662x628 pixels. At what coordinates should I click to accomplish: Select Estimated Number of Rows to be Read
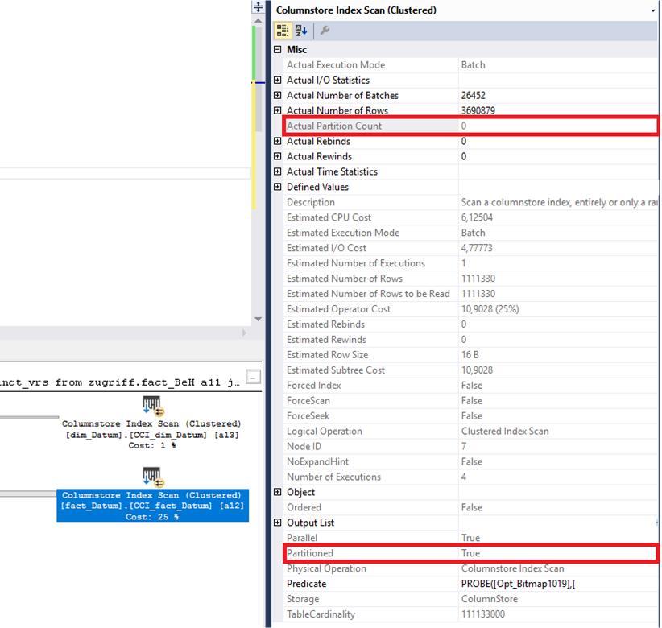tap(471, 294)
